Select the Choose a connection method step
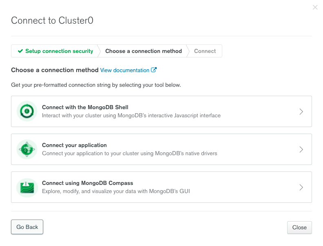The image size is (323, 246). [144, 51]
